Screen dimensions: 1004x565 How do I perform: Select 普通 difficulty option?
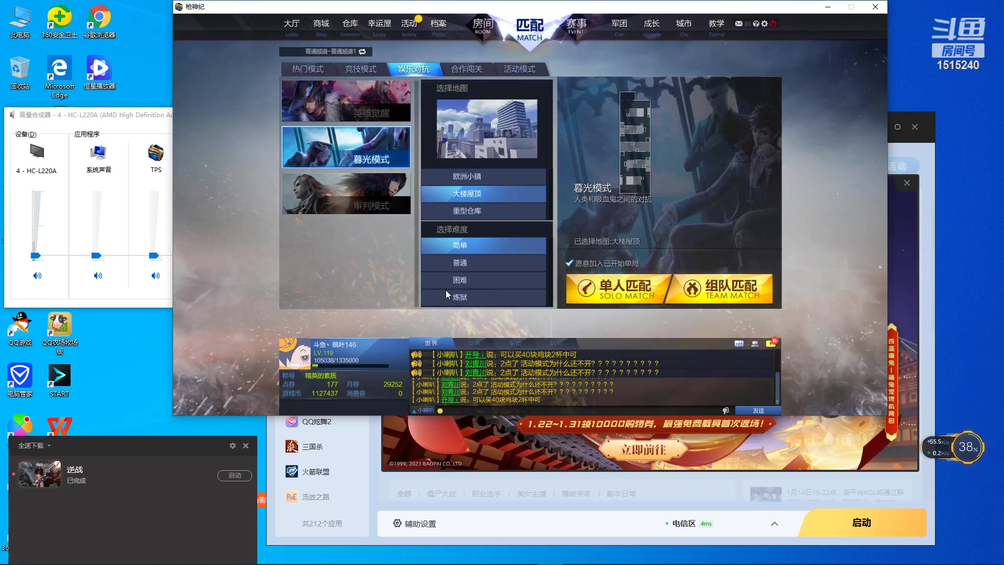(483, 263)
